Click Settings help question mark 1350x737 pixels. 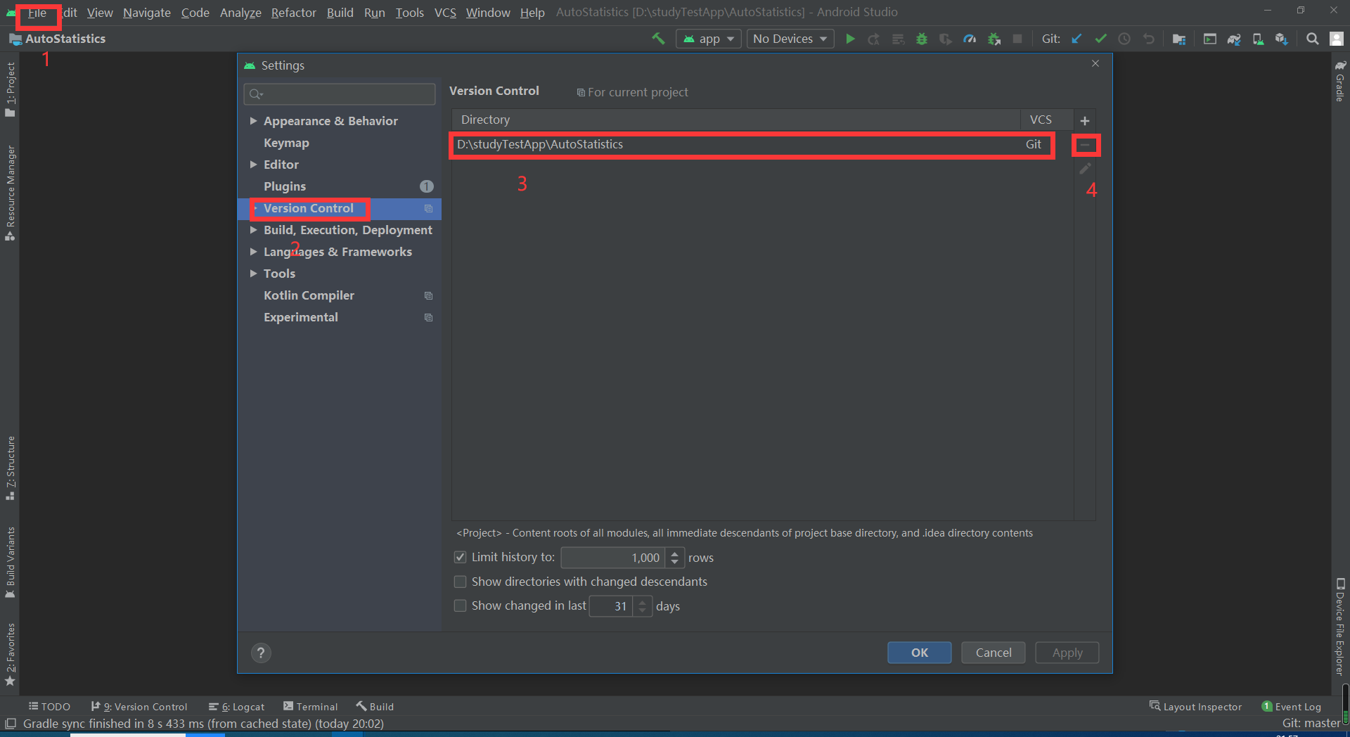tap(261, 653)
